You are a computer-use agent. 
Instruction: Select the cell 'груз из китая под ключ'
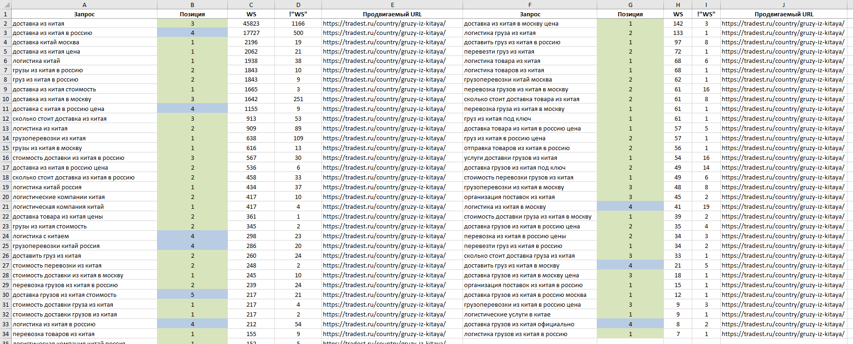pos(497,119)
